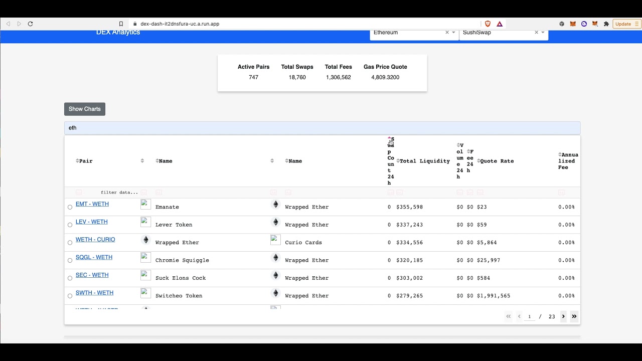Select the WETH - CURIO row radio button
This screenshot has height=361, width=642.
pyautogui.click(x=70, y=243)
